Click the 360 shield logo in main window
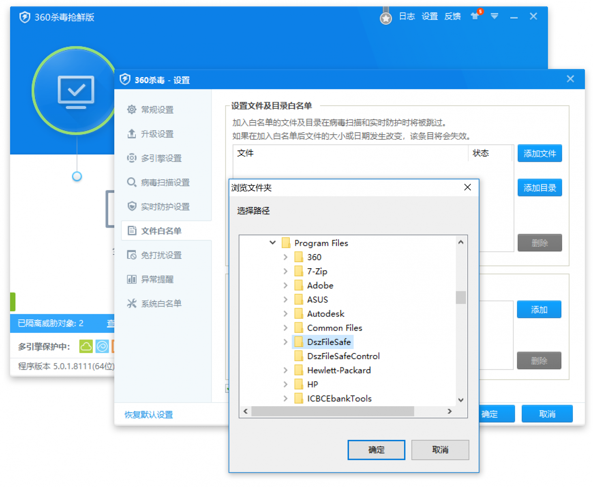 point(25,17)
